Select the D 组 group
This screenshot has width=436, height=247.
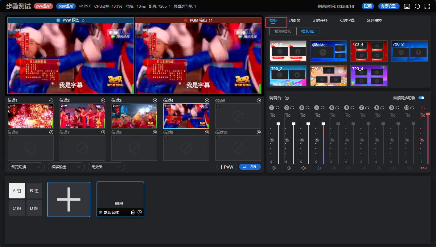(34, 208)
